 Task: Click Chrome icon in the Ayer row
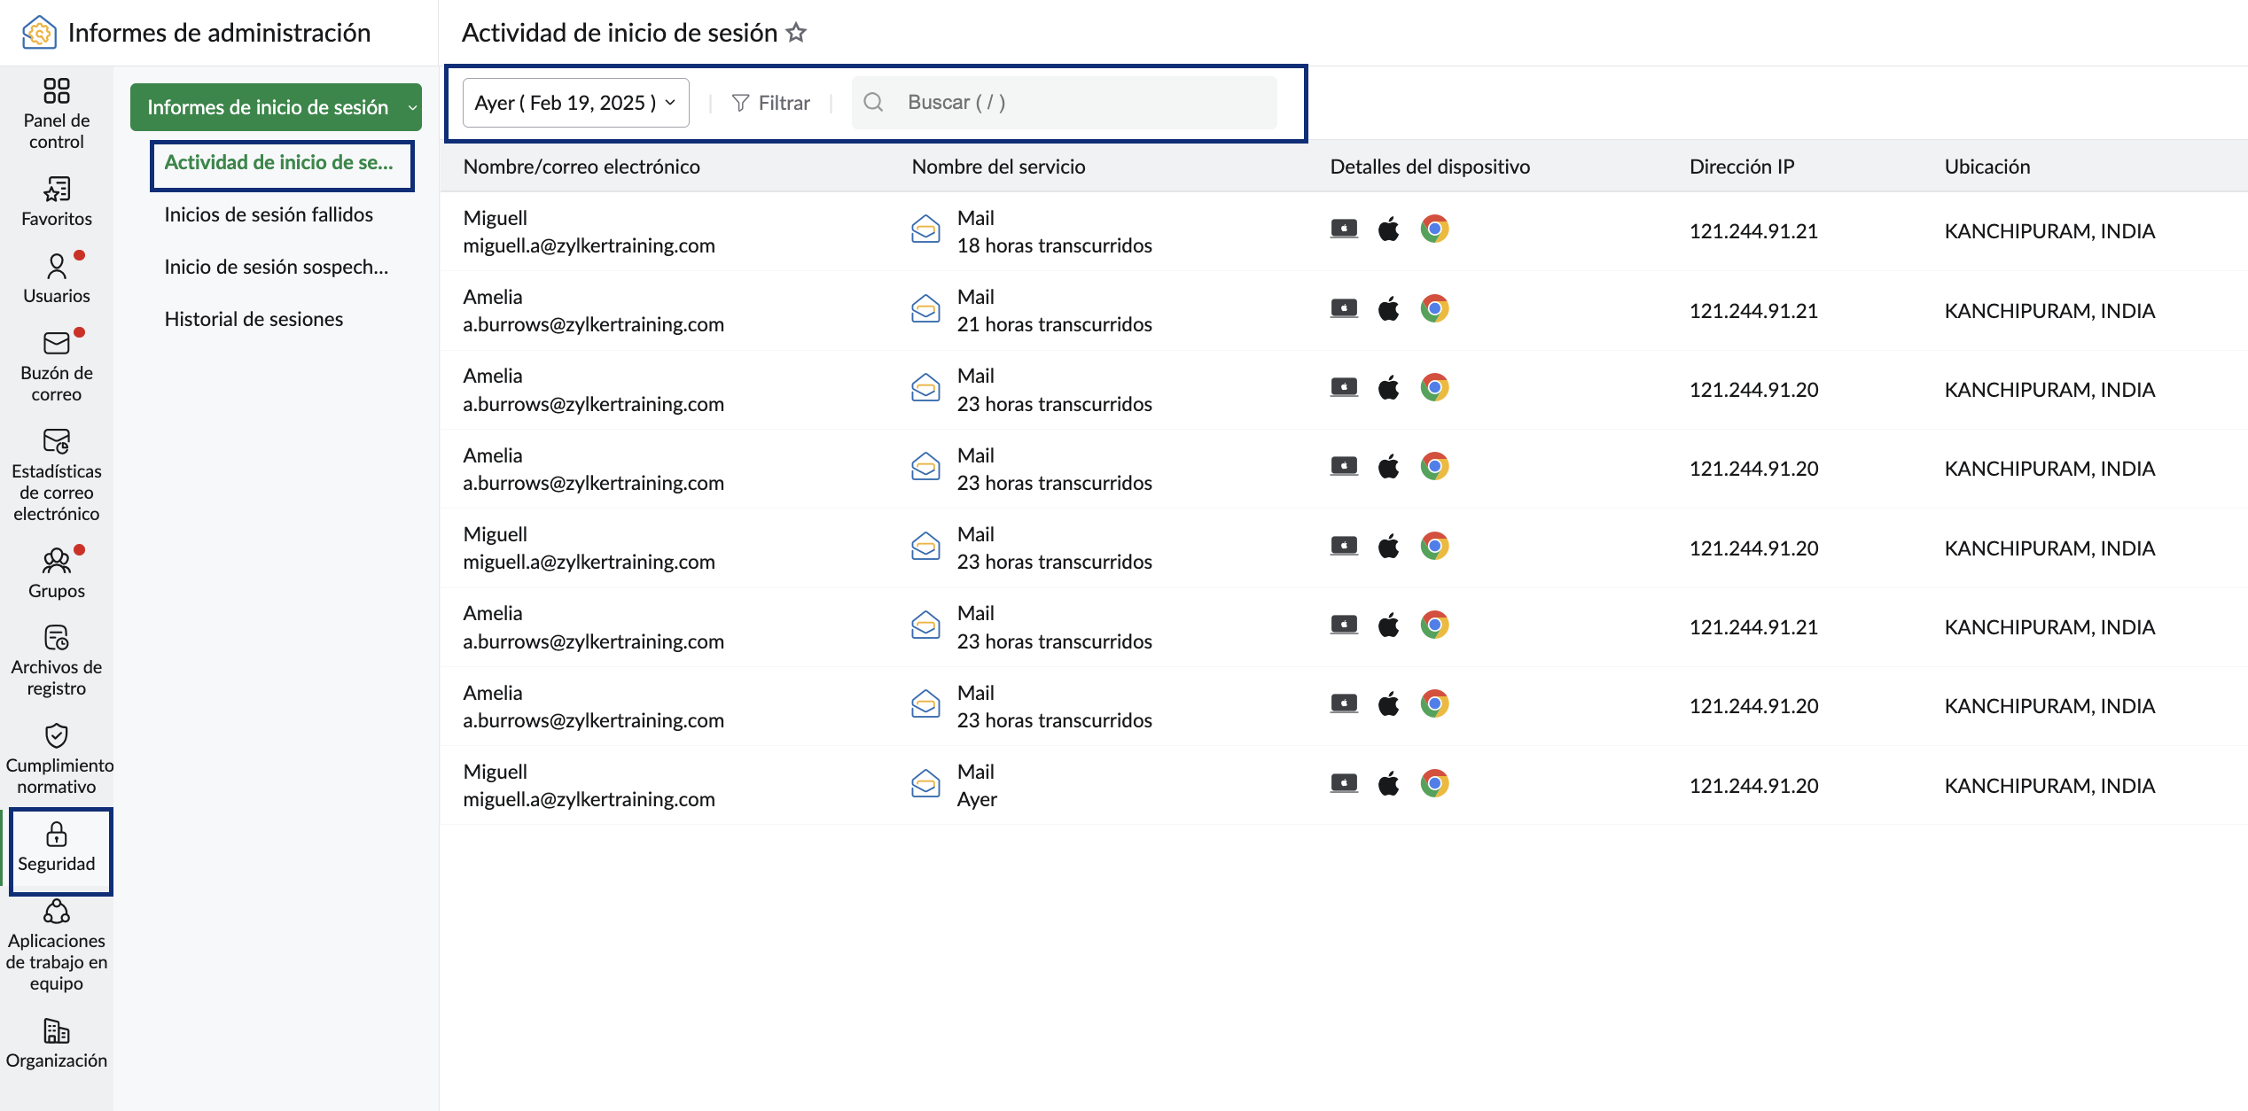(1434, 783)
